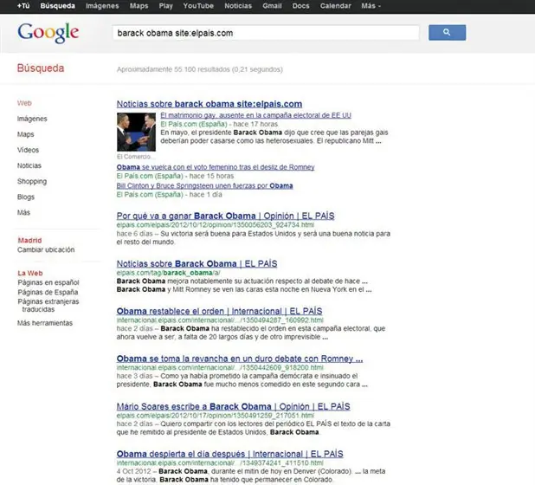Select Web filter in left sidebar

[x=24, y=103]
